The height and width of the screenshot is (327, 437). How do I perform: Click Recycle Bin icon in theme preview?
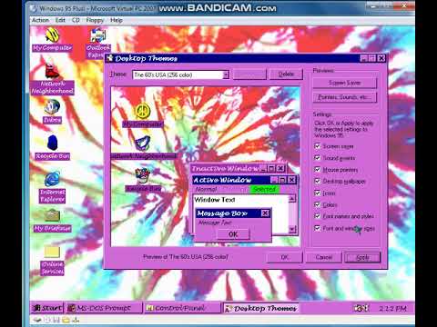click(143, 176)
